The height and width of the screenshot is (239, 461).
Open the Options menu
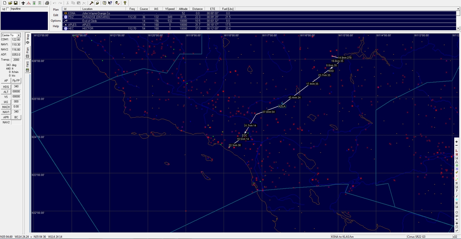tap(56, 21)
